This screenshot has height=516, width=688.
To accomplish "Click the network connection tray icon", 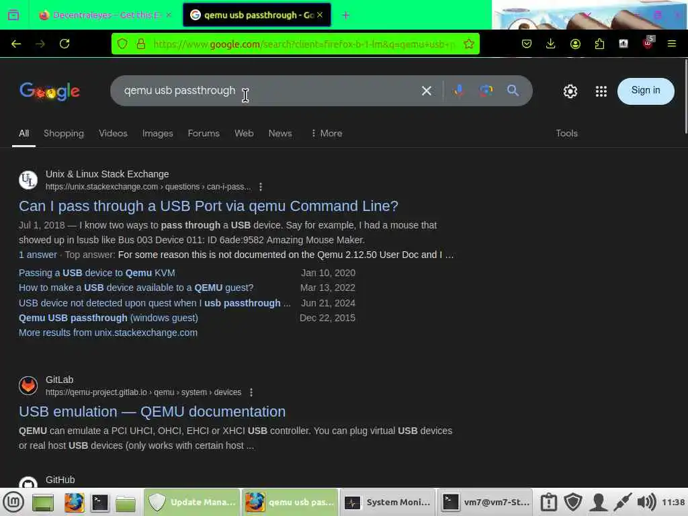I will (x=622, y=503).
